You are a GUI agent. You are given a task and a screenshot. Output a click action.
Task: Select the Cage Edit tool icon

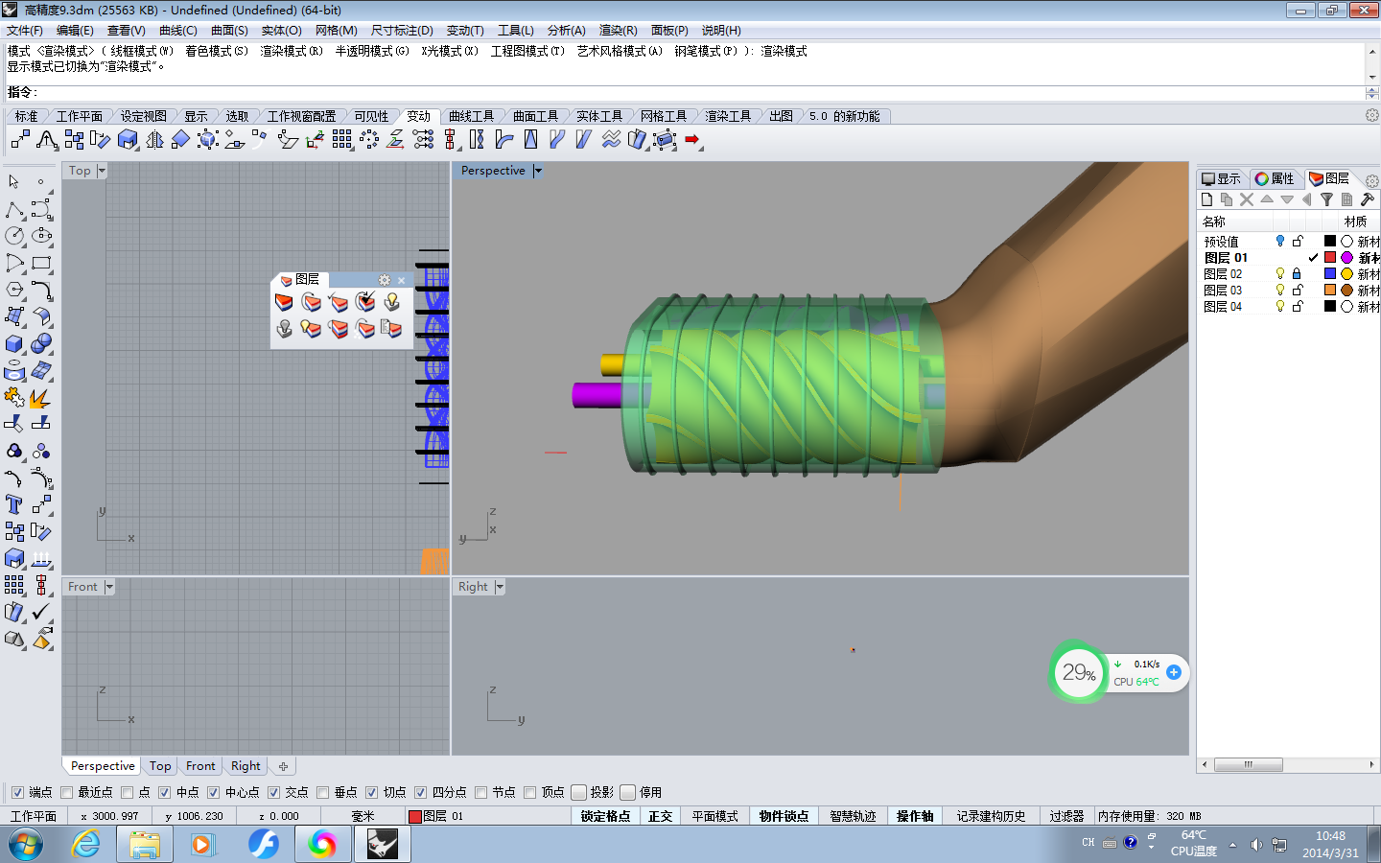[x=665, y=140]
